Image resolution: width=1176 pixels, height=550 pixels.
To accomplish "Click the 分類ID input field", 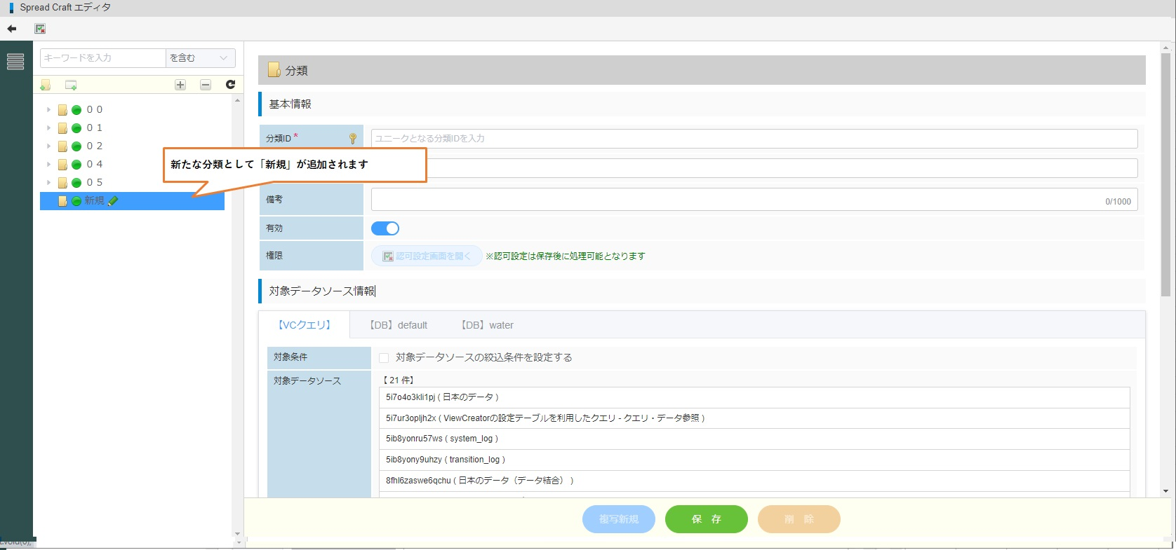I will coord(754,139).
